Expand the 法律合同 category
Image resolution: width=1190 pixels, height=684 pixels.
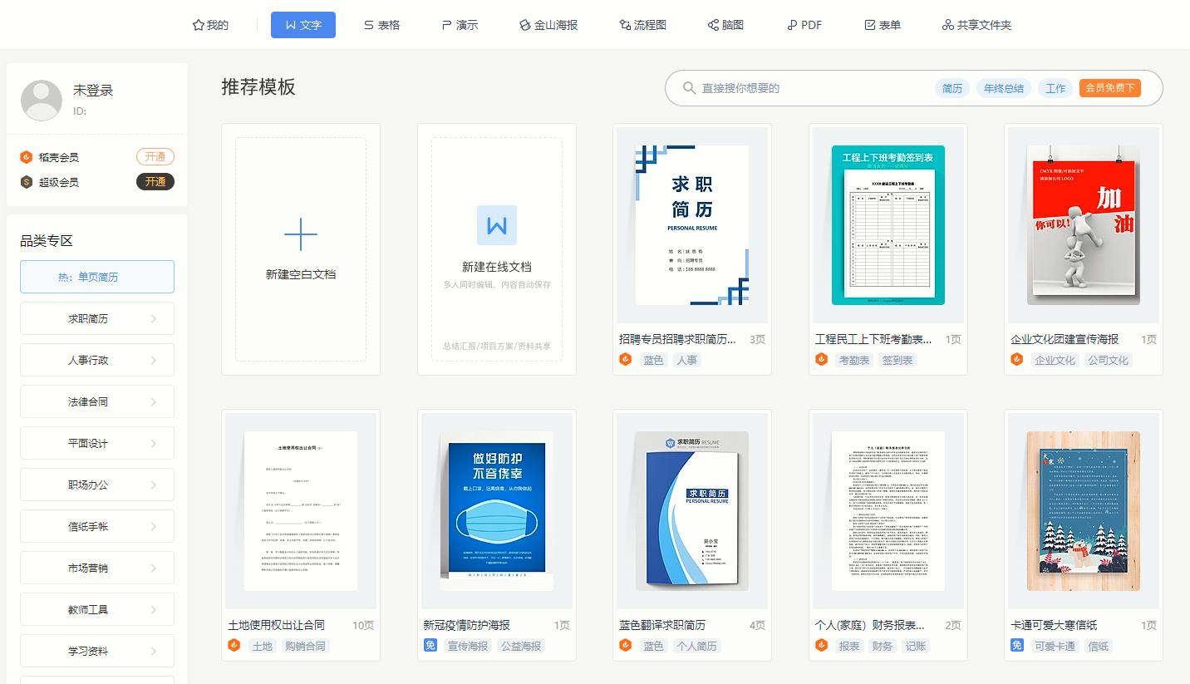pyautogui.click(x=96, y=401)
